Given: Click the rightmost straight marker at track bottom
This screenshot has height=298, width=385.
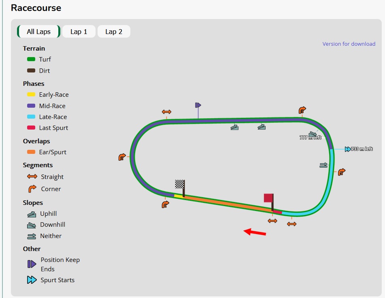Looking at the screenshot, I should click(x=292, y=224).
